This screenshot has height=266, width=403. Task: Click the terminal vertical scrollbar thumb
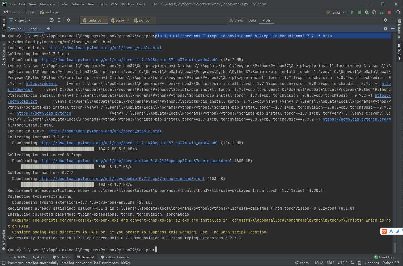(x=395, y=248)
